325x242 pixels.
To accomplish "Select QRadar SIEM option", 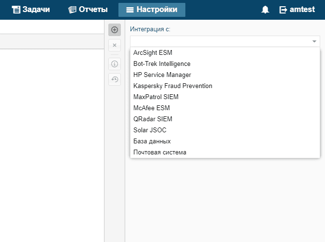I will [153, 119].
